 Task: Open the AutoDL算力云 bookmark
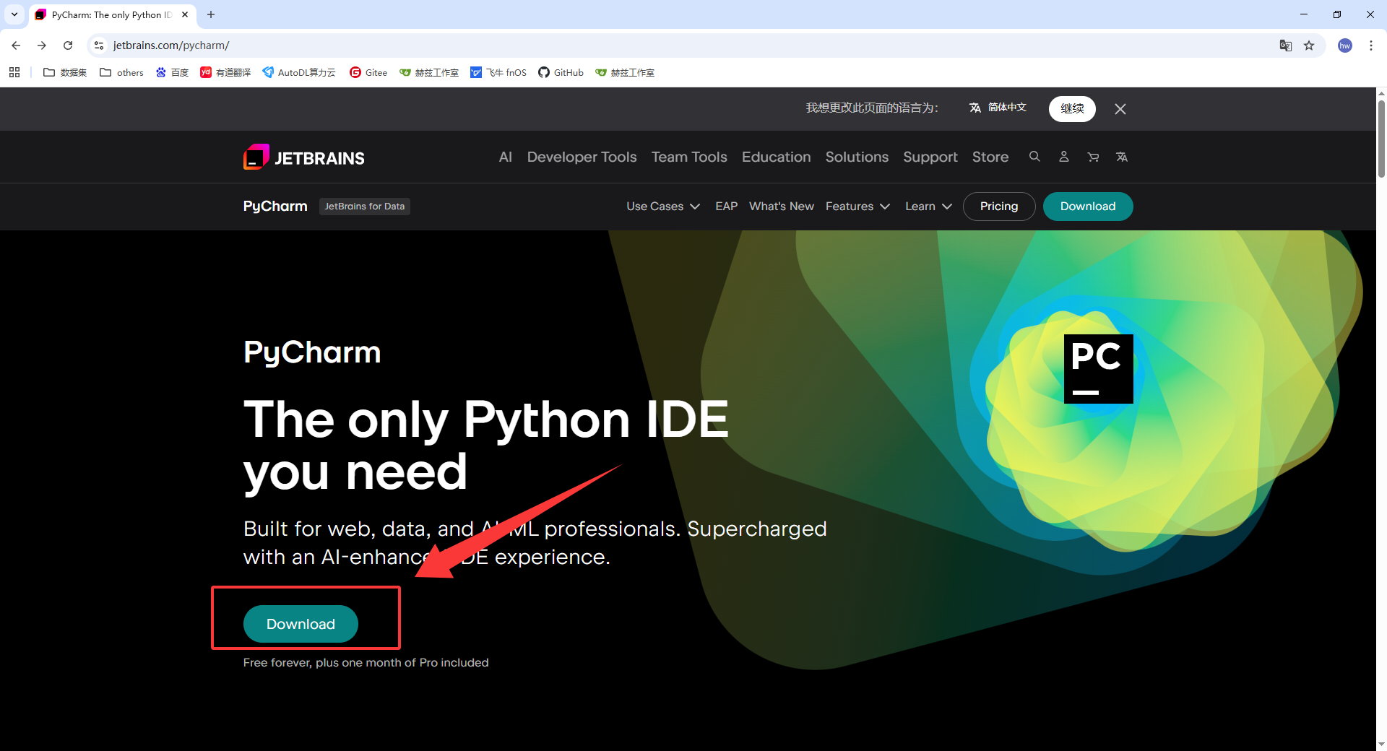299,72
